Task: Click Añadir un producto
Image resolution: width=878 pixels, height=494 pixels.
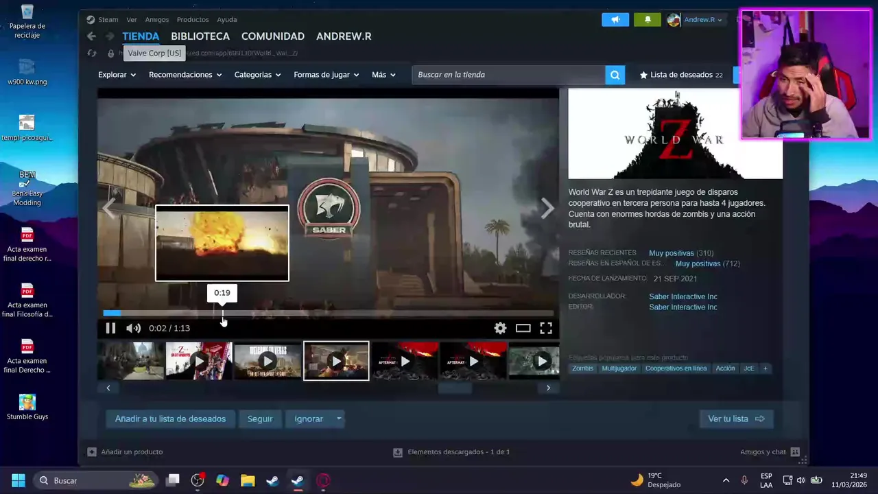Action: click(x=125, y=452)
